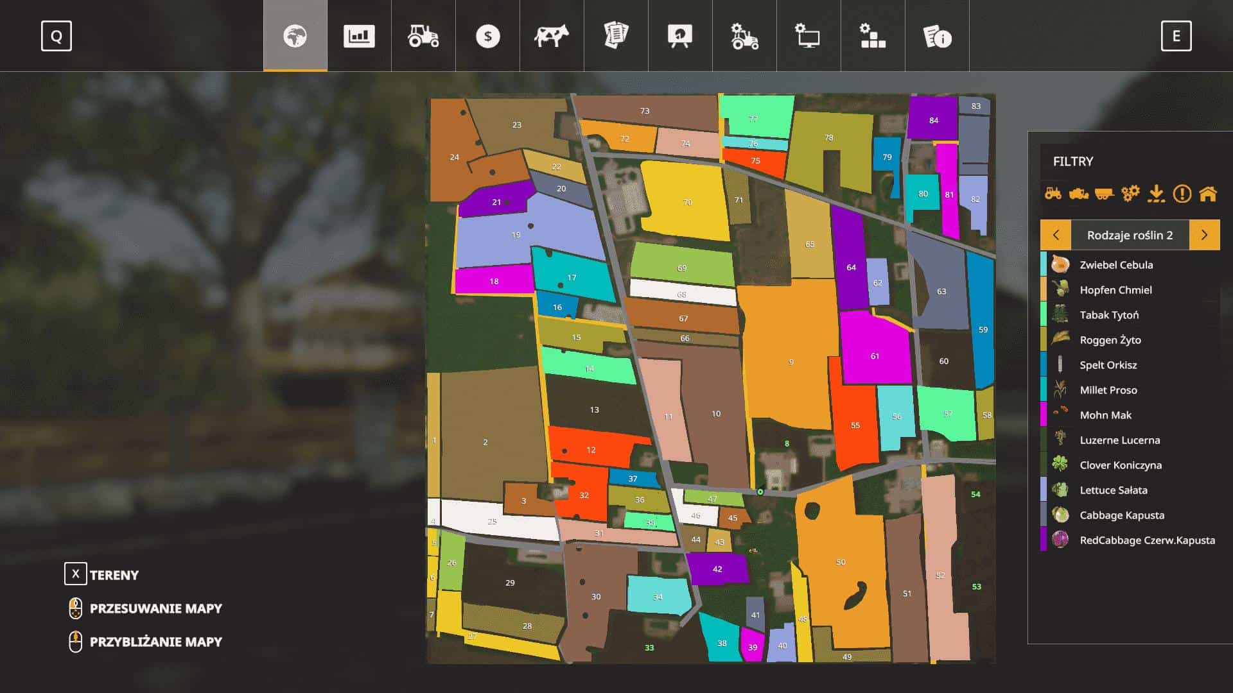The height and width of the screenshot is (693, 1233).
Task: Open the animals (cow) menu tab
Action: (x=552, y=36)
